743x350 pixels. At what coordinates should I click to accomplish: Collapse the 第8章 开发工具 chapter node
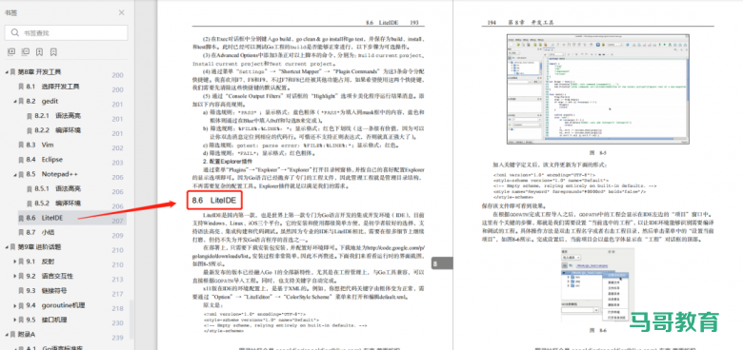7,72
